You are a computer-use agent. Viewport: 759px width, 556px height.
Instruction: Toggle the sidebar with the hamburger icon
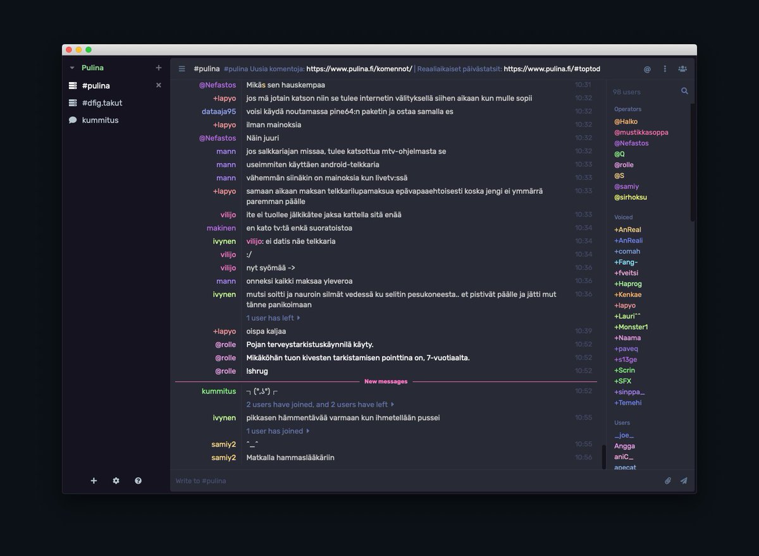tap(182, 69)
